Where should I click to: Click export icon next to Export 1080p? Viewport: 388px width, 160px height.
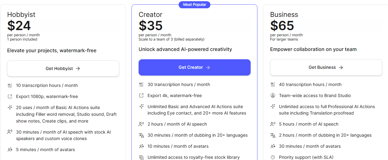(10, 96)
